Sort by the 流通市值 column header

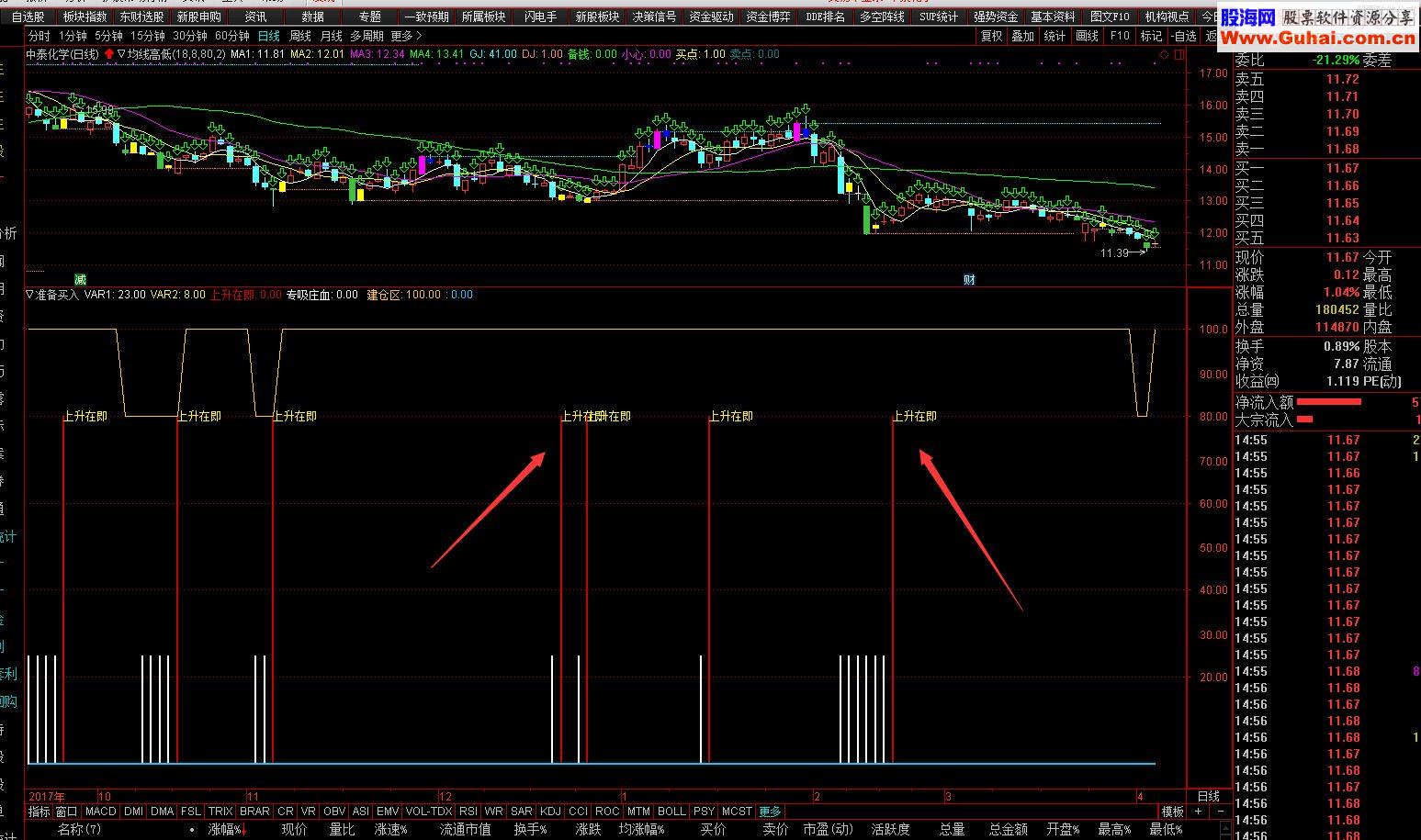click(465, 829)
